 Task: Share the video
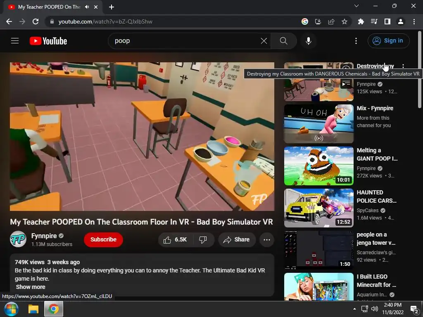point(237,240)
